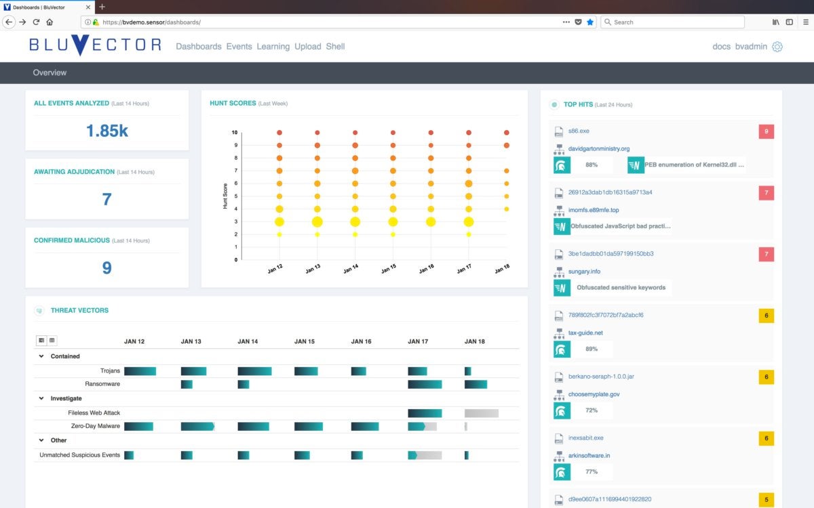Select the Dashboards | BluVector browser tab
The height and width of the screenshot is (508, 814).
point(47,7)
